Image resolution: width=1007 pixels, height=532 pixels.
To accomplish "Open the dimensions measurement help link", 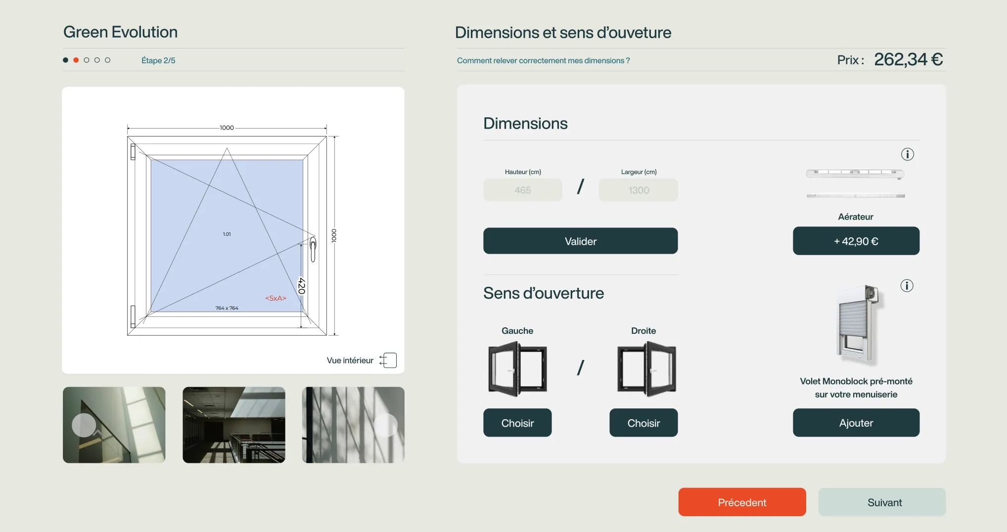I will (543, 60).
